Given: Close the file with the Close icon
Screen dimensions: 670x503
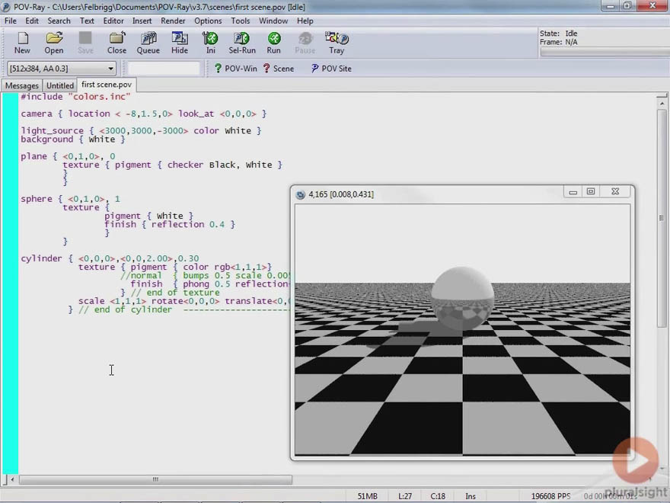Looking at the screenshot, I should (x=116, y=43).
